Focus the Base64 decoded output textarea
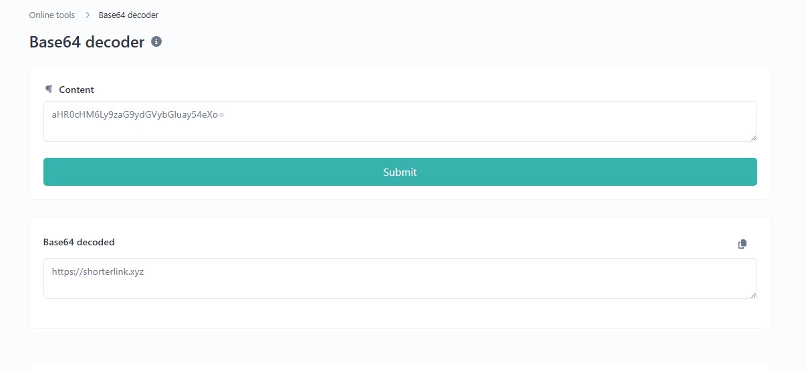 (x=400, y=286)
